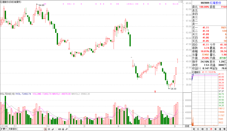Click 委差 value 7164
227x131 pixels.
click(224, 7)
